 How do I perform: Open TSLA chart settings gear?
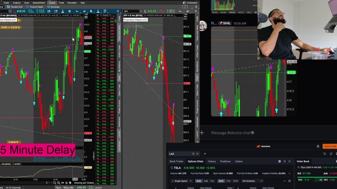click(70, 11)
